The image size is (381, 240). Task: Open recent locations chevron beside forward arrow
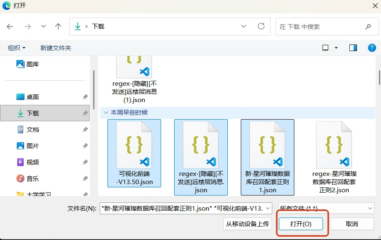43,26
